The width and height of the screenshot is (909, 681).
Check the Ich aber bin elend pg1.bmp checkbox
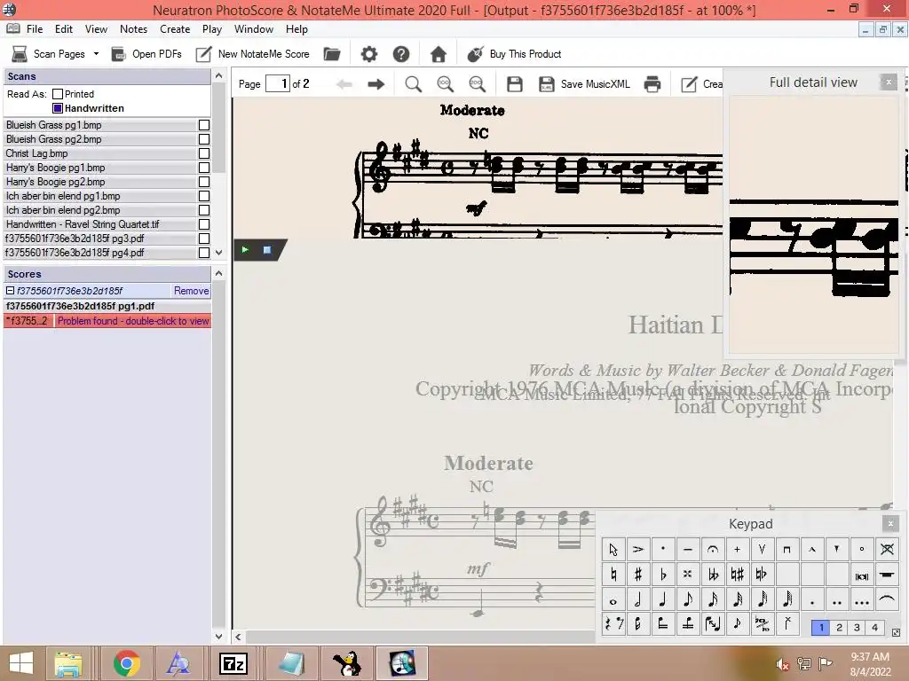pyautogui.click(x=204, y=196)
